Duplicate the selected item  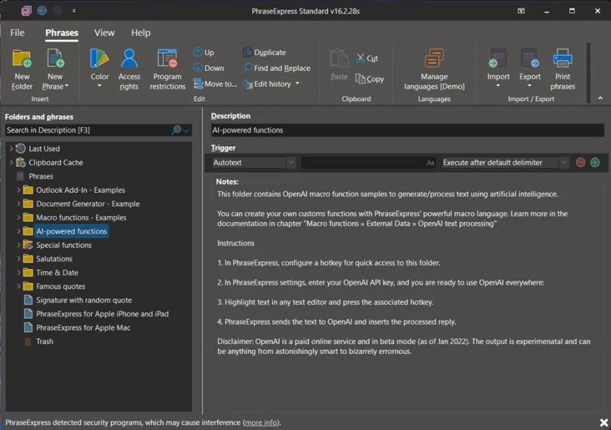pos(265,52)
